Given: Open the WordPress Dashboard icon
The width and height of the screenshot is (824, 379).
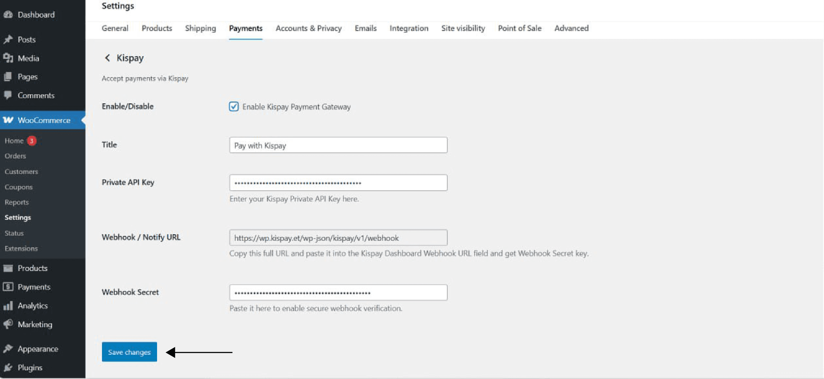Looking at the screenshot, I should tap(9, 15).
